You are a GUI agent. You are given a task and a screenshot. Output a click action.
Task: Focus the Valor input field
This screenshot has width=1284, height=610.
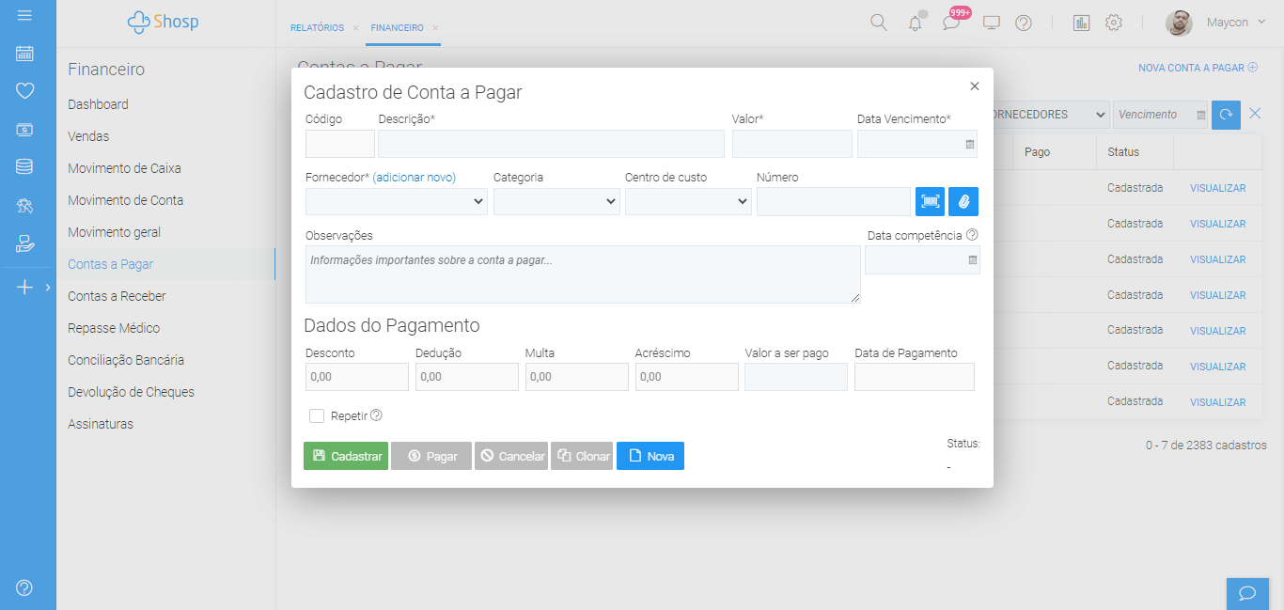click(792, 144)
